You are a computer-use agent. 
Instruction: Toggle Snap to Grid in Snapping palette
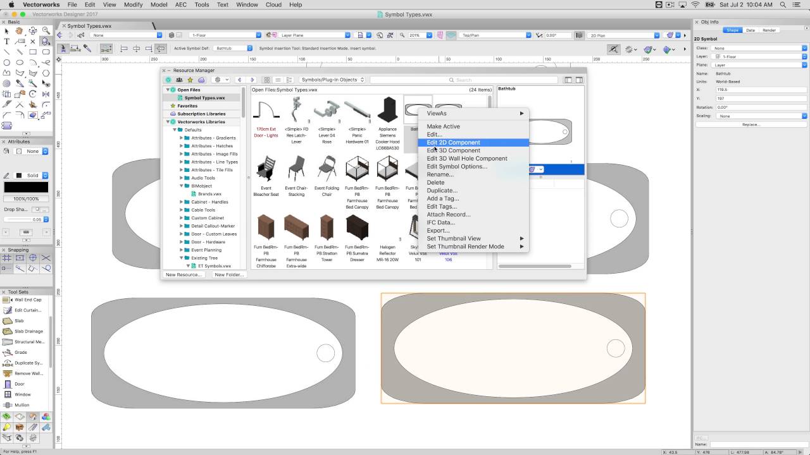6,258
